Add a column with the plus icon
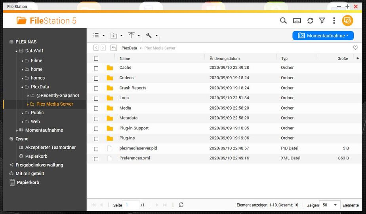 358,58
